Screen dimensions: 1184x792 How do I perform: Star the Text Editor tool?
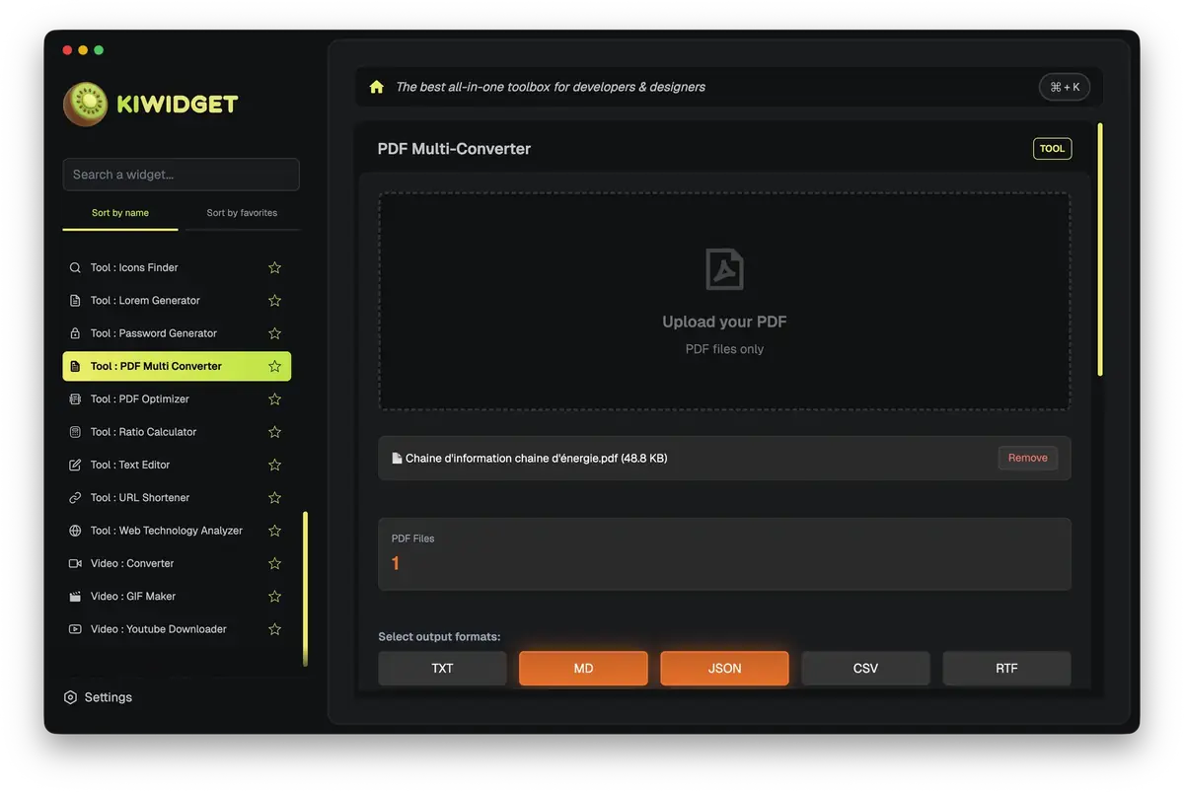(274, 464)
